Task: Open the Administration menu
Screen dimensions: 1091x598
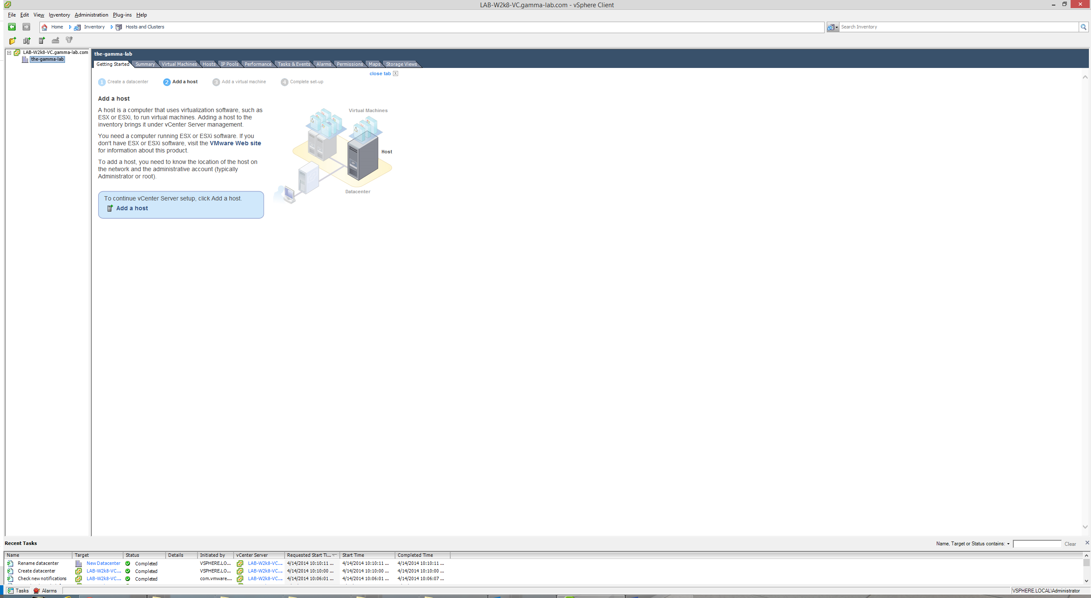Action: 91,15
